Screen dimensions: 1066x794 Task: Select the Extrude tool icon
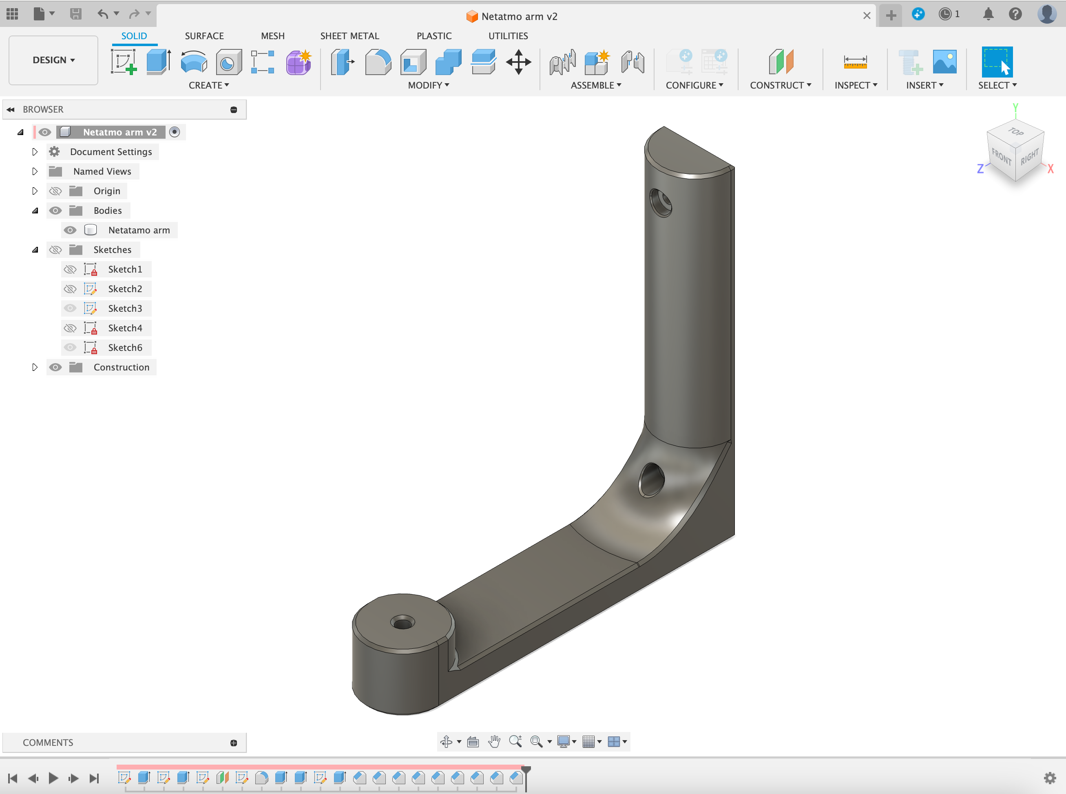tap(159, 62)
